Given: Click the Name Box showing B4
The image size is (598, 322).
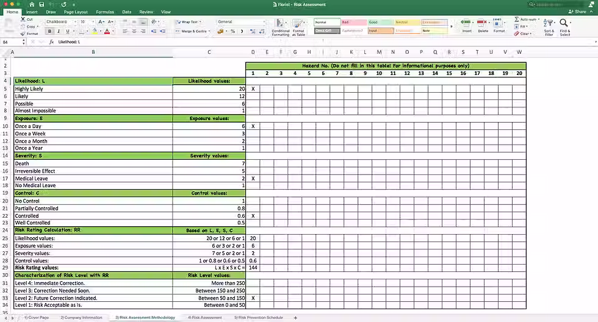Looking at the screenshot, I should pyautogui.click(x=12, y=42).
